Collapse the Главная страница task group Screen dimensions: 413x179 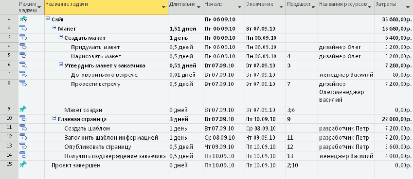[x=54, y=118]
